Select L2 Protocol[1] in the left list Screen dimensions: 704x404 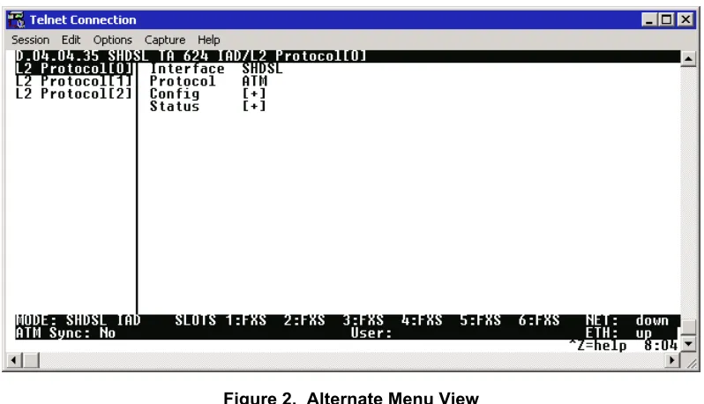coord(74,81)
